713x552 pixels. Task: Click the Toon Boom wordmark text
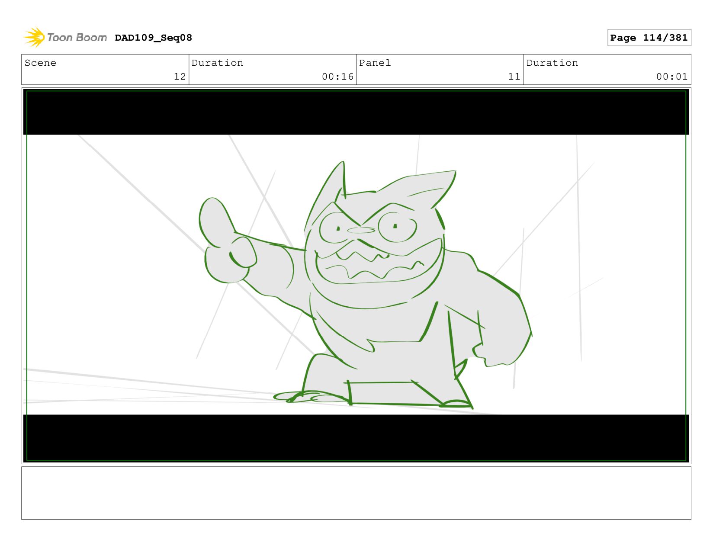pos(77,38)
